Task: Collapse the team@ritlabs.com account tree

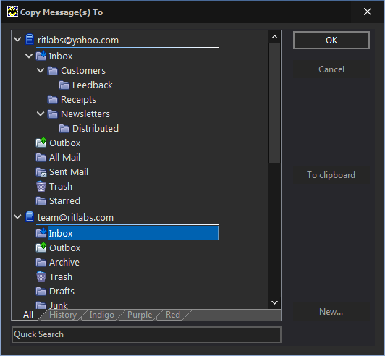Action: coord(17,216)
